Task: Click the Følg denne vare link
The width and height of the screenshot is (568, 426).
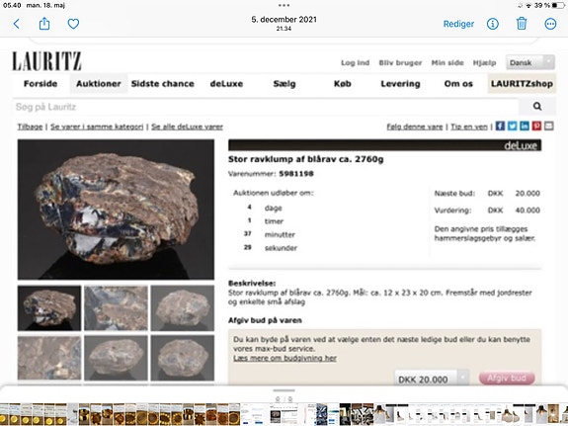Action: coord(415,127)
